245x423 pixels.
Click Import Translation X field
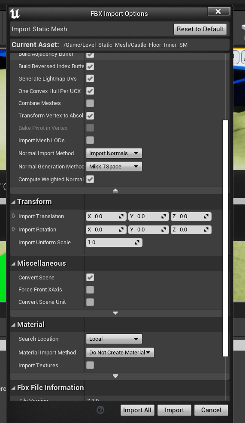[106, 216]
